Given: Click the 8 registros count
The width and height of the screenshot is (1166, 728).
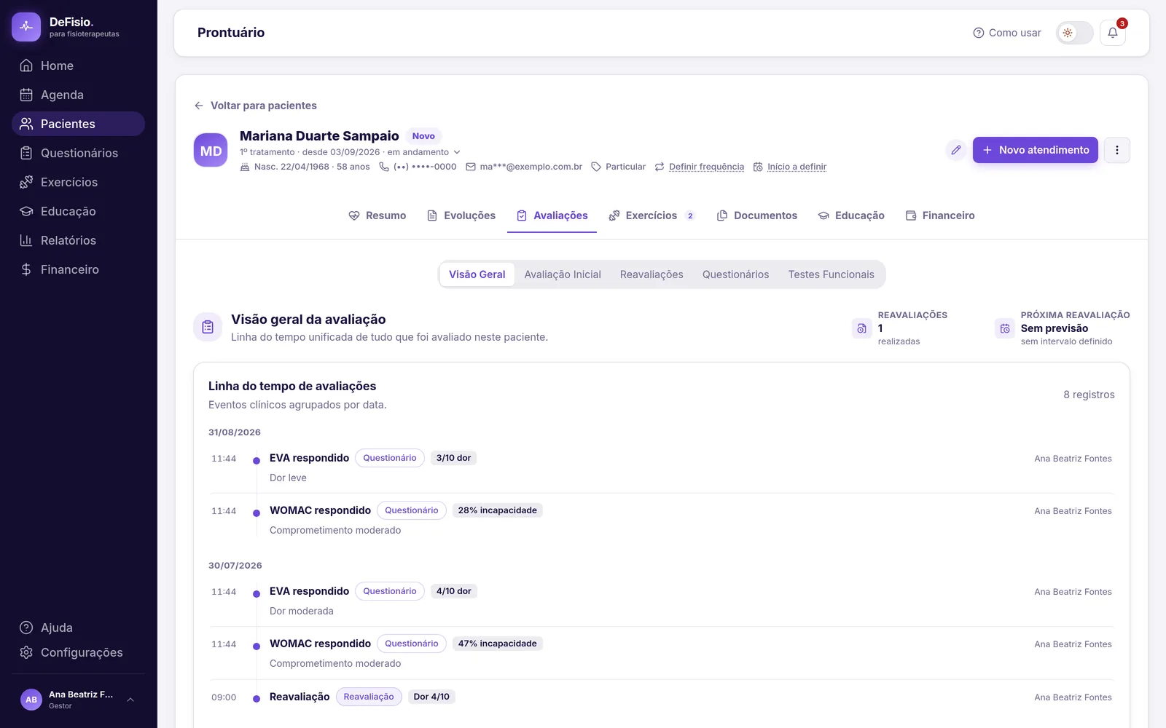Looking at the screenshot, I should [x=1089, y=395].
